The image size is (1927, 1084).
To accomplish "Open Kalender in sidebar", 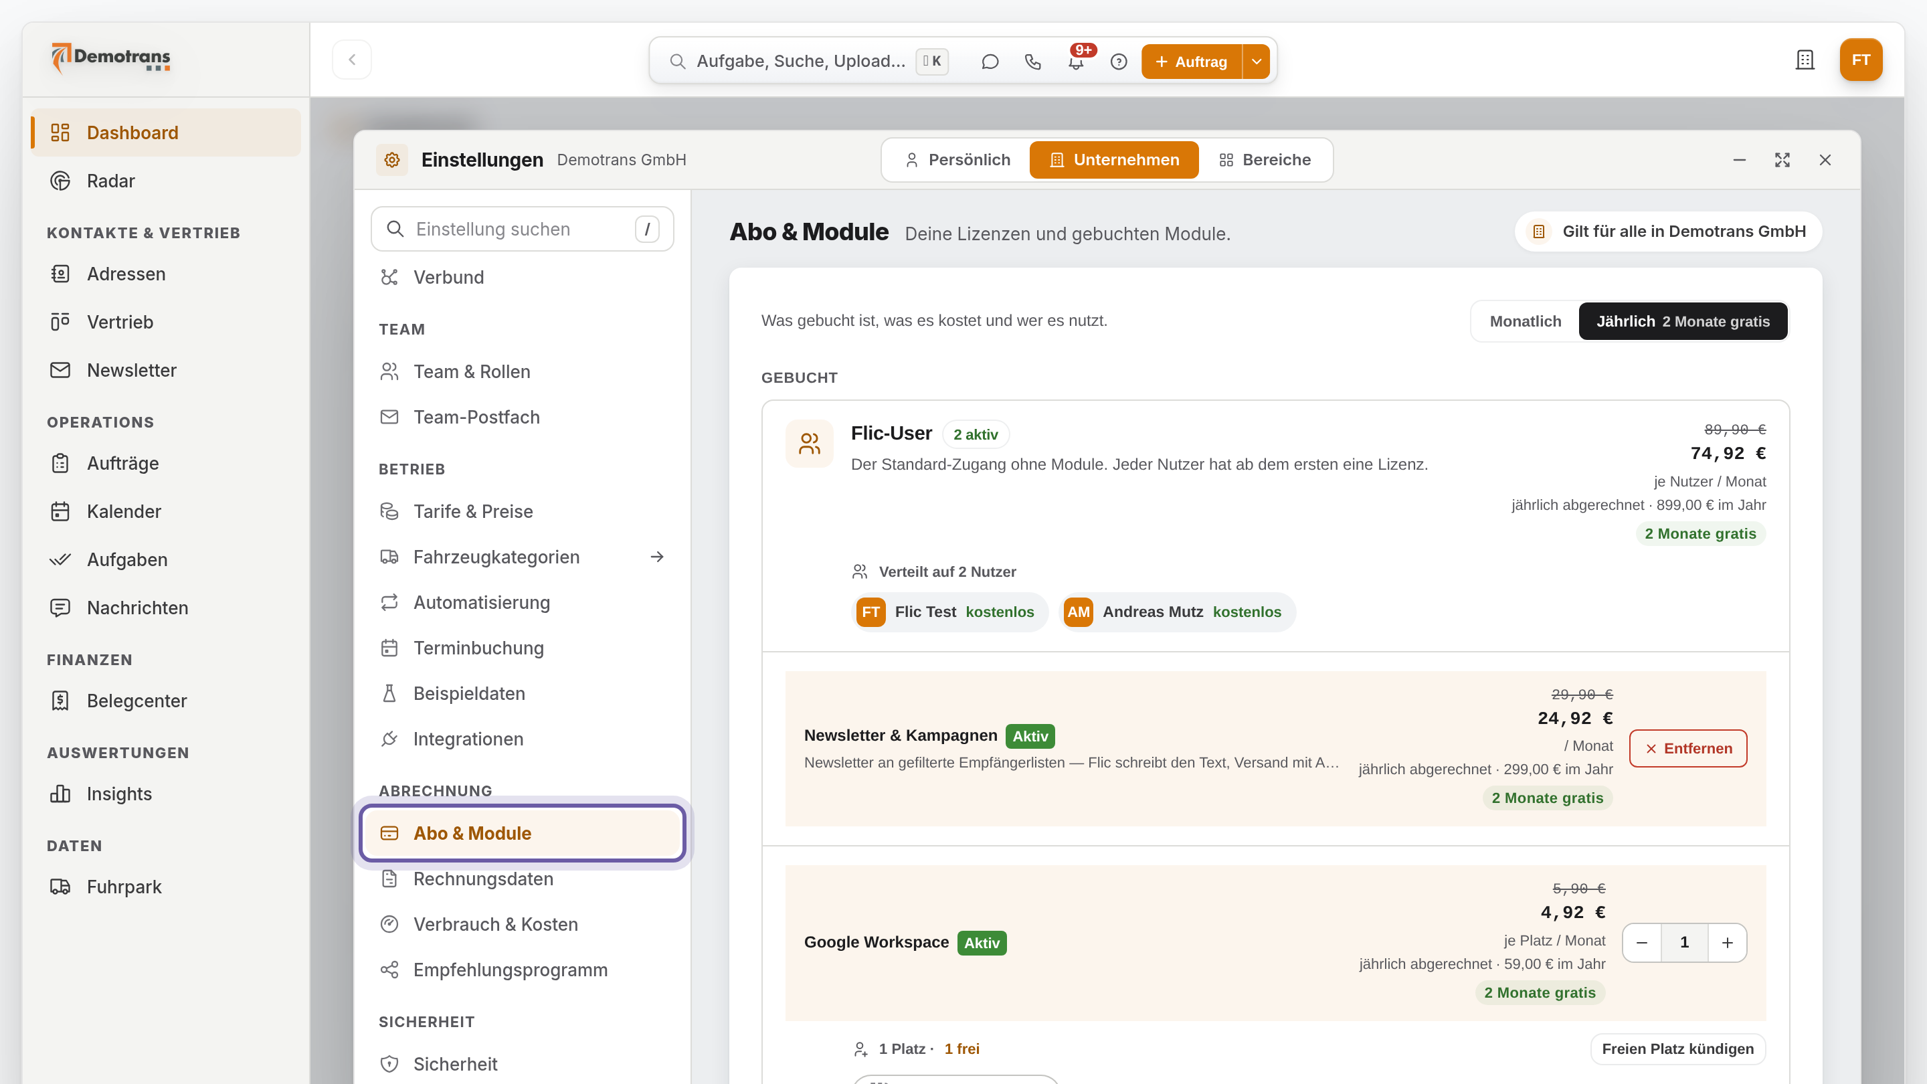I will [165, 512].
